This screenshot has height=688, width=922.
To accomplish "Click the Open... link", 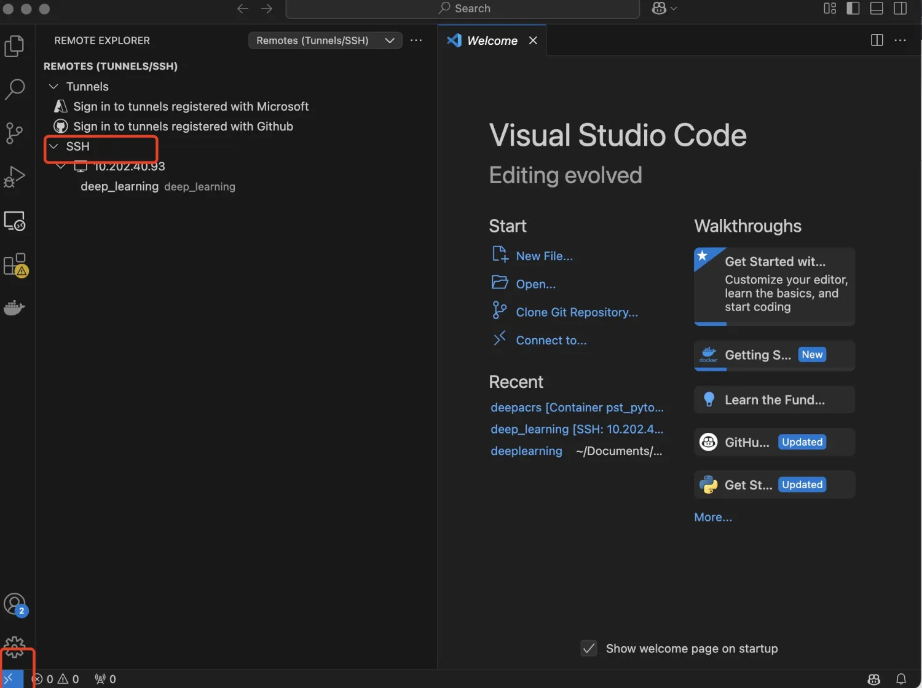I will tap(535, 284).
